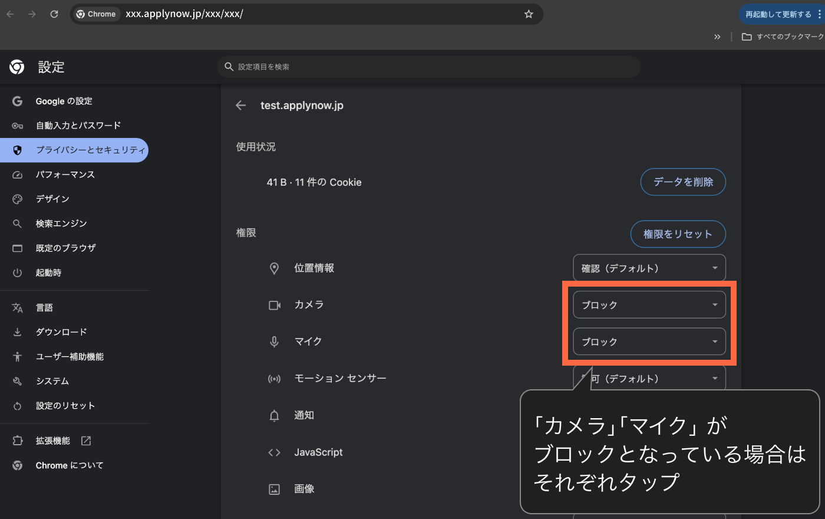Click the speedometer performance icon

click(x=17, y=175)
